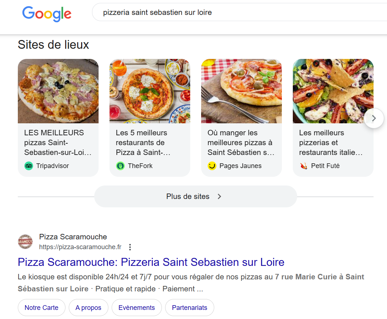Open the Notre Carte sitelink
387x319 pixels.
tap(41, 307)
